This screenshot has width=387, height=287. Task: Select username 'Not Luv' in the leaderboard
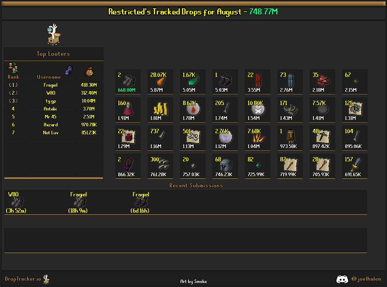coord(50,132)
